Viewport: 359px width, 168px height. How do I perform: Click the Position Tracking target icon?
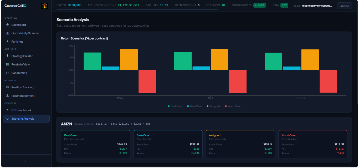coord(7,87)
